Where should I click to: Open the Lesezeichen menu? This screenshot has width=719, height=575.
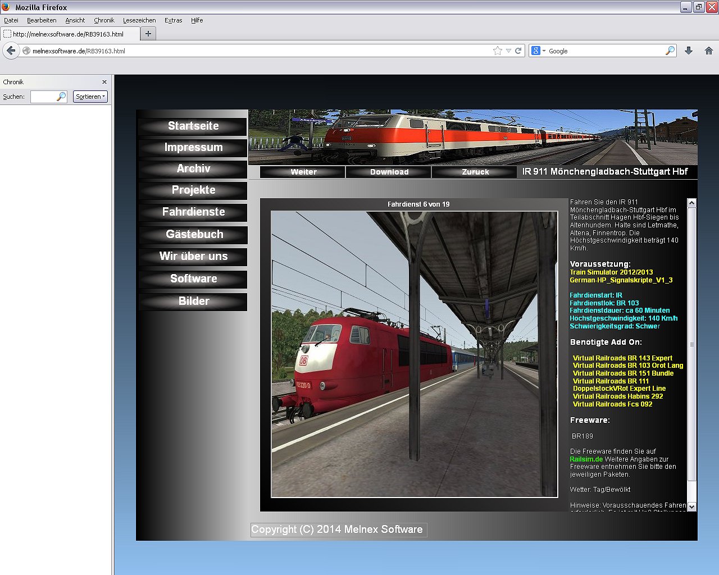(139, 20)
